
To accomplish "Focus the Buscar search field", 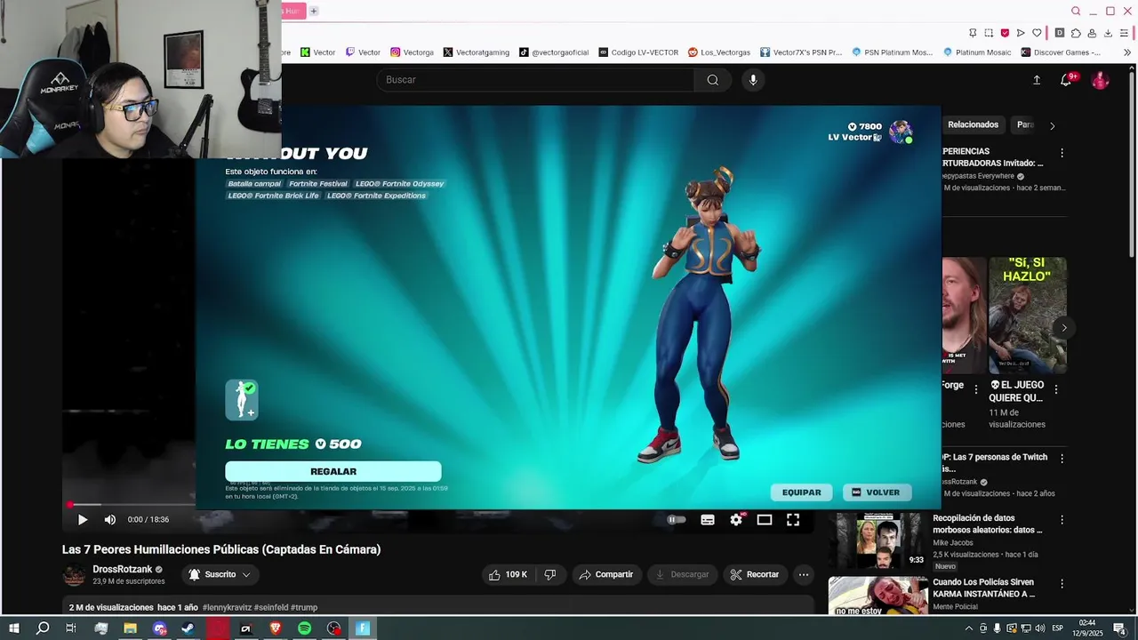I will click(x=536, y=80).
